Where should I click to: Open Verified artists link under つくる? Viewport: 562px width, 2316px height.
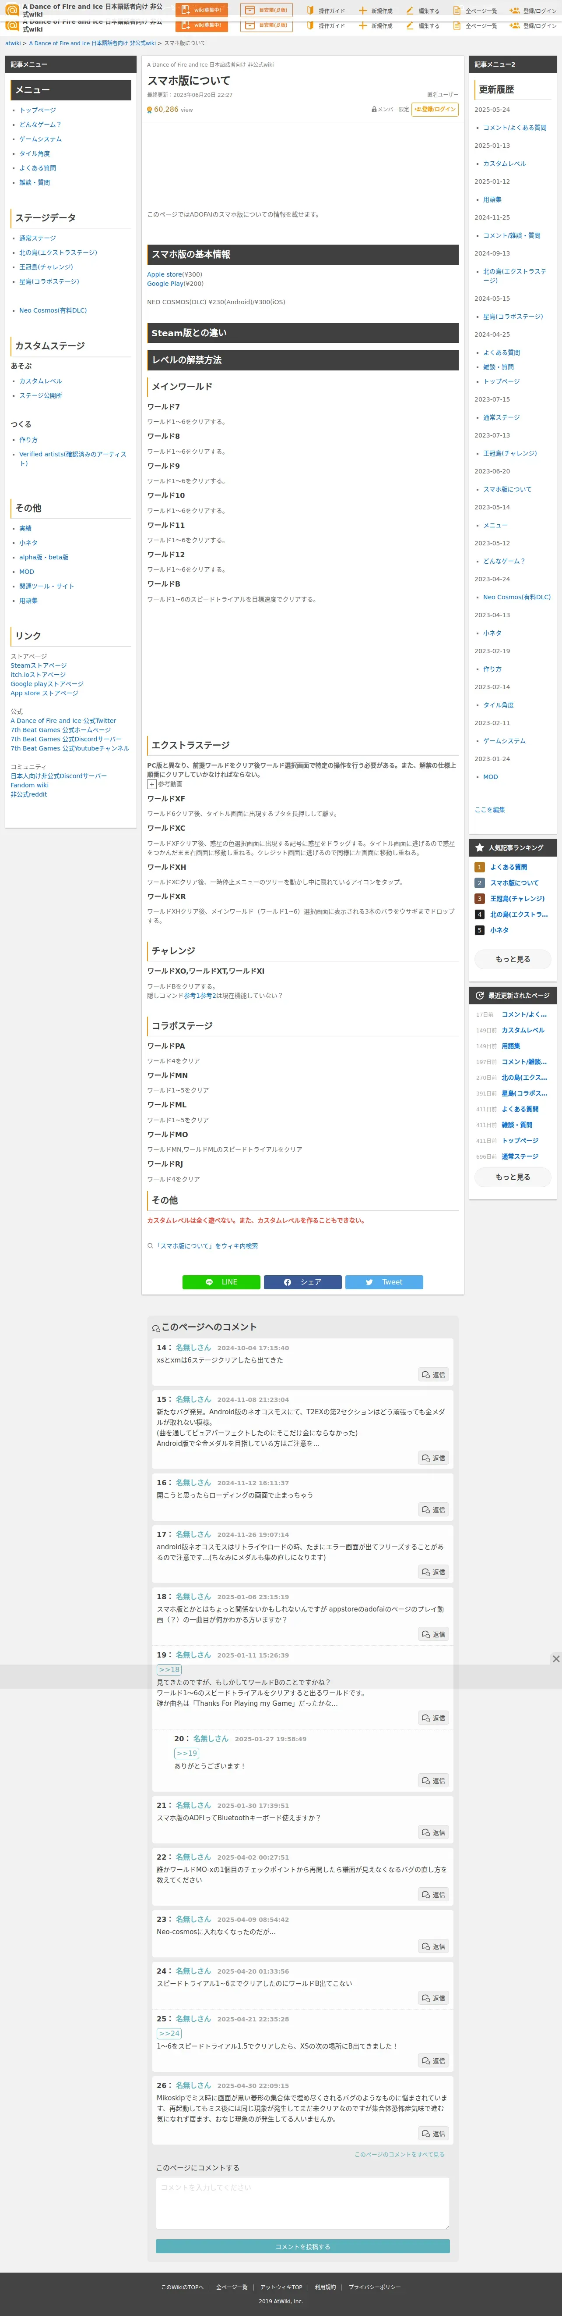tap(73, 459)
